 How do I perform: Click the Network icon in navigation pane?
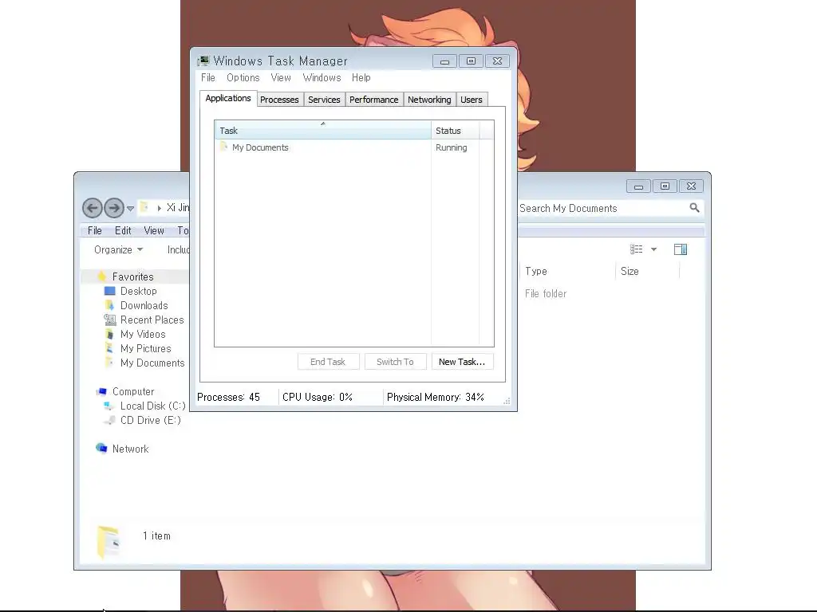(101, 448)
